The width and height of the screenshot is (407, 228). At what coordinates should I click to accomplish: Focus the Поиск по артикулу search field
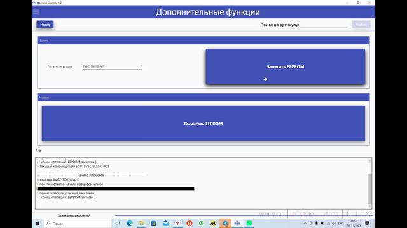tap(324, 25)
